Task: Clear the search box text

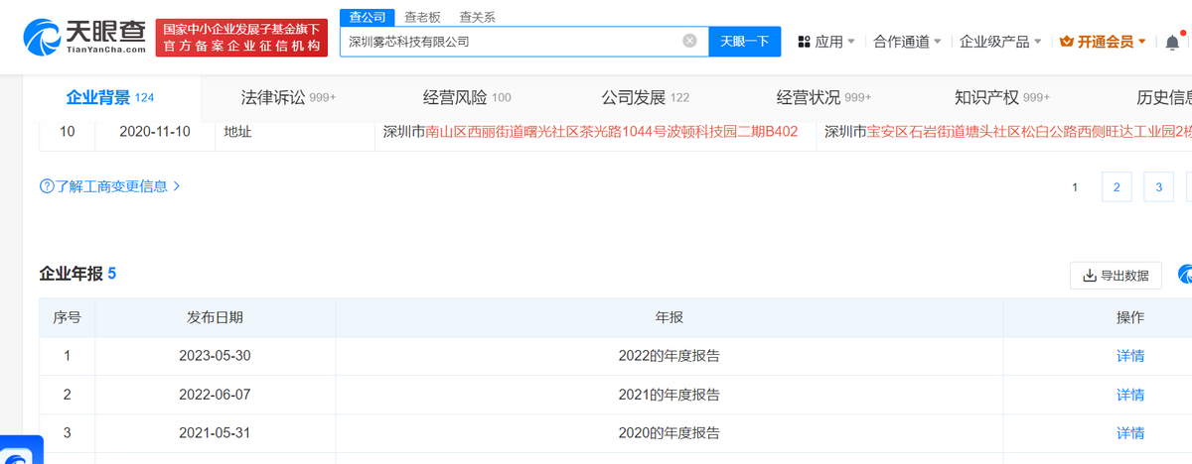Action: (x=689, y=42)
